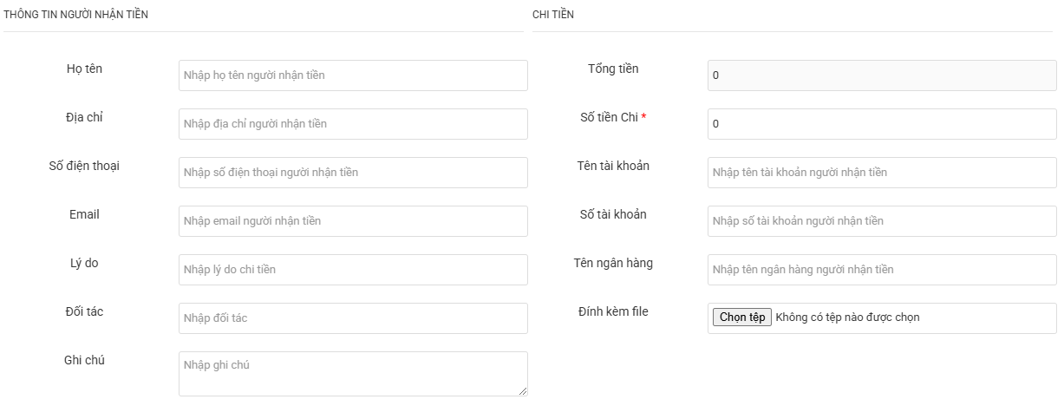Screen dimensions: 1064x419
Task: Click the Số tài khoản field
Action: click(x=882, y=221)
